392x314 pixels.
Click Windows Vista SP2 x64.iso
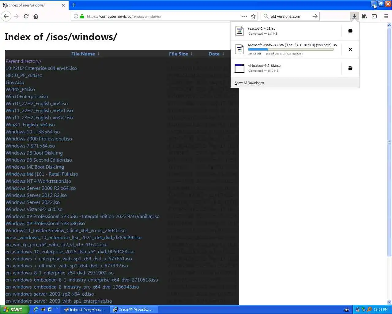[34, 209]
